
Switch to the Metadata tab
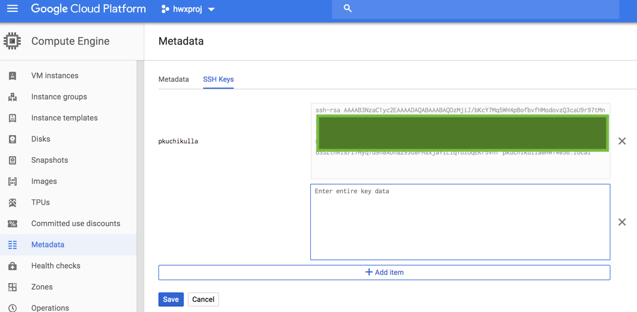(x=173, y=79)
